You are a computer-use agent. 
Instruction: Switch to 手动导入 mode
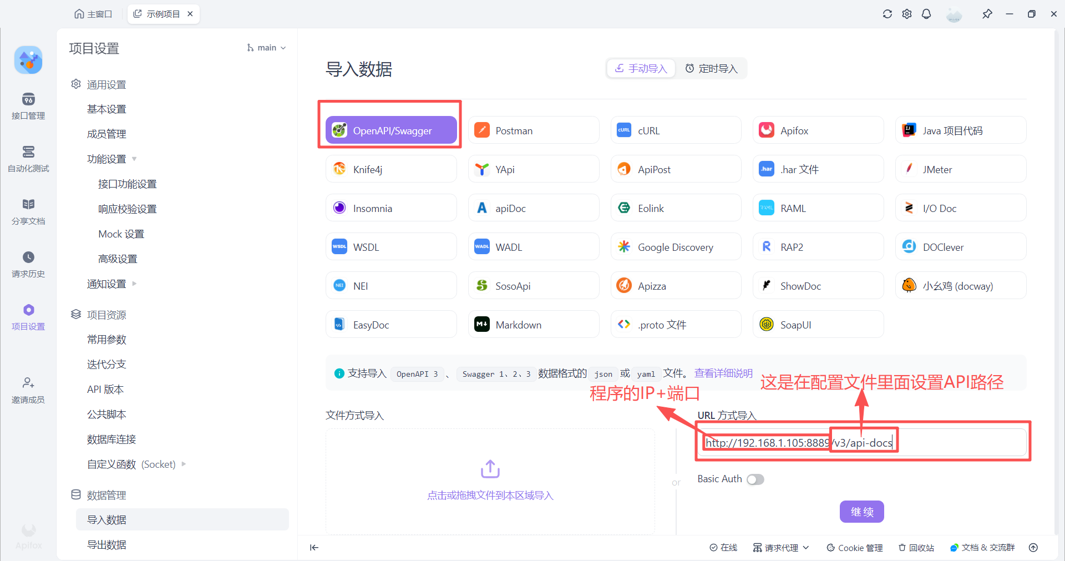(x=640, y=68)
